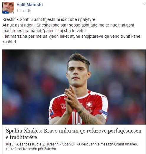The image size is (146, 154).
Task: Click the tournament patch on the right sleeve
Action: 51,113
